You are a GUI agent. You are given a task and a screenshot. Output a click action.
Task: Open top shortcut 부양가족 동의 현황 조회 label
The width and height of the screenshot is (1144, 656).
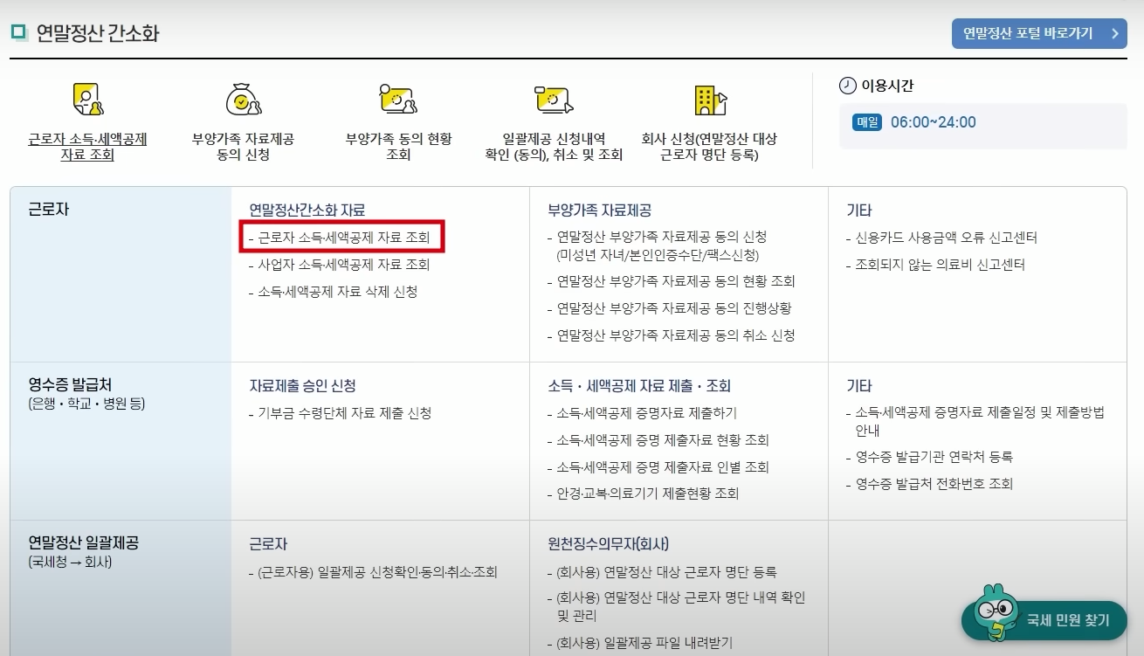pos(398,147)
